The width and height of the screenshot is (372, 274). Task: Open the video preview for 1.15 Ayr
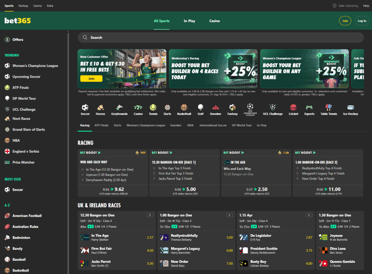tap(309, 215)
